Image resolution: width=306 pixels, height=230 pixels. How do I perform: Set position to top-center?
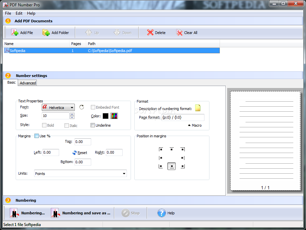click(171, 149)
